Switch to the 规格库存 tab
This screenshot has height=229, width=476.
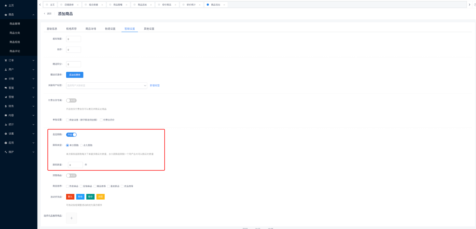click(x=71, y=29)
